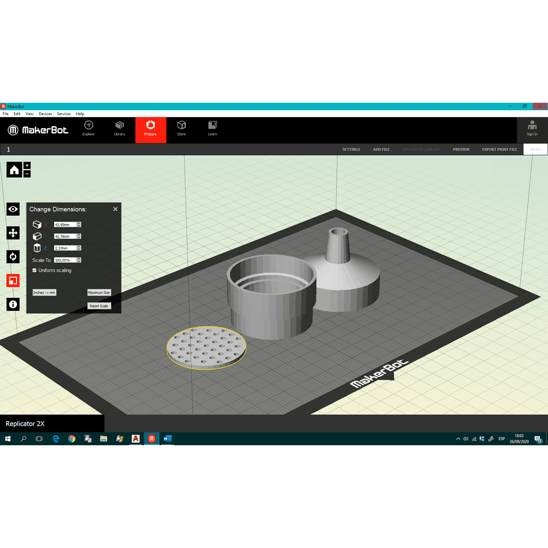Click EXPORT PRINT FILE

[x=499, y=149]
